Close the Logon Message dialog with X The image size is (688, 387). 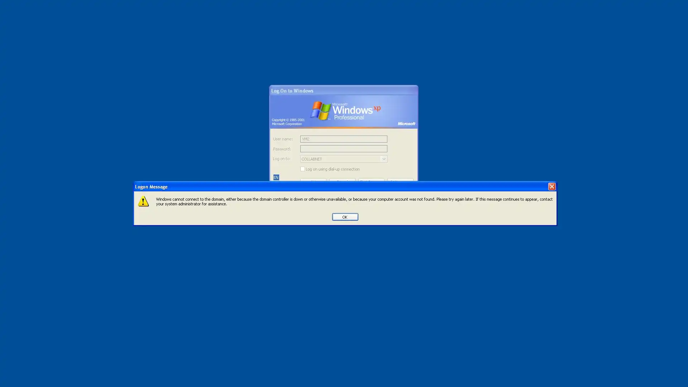(x=552, y=186)
